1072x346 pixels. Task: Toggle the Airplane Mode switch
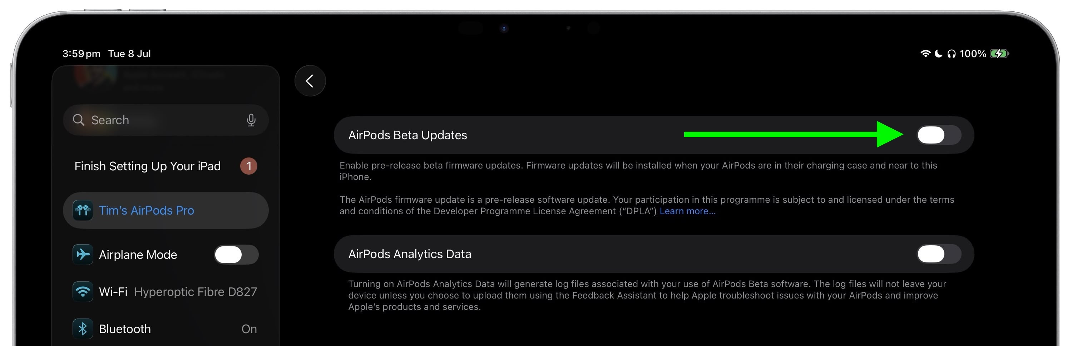pos(236,255)
